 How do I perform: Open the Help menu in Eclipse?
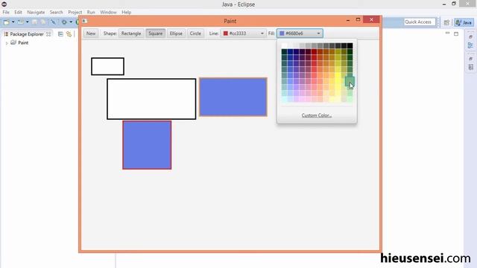(126, 12)
